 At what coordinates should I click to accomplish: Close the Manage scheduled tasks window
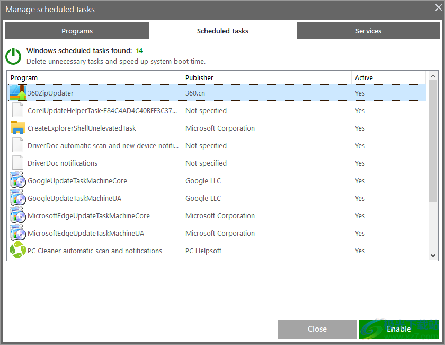439,7
